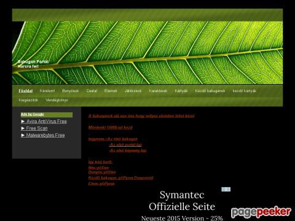
Task: Open the Főoldal menu item
Action: point(26,91)
